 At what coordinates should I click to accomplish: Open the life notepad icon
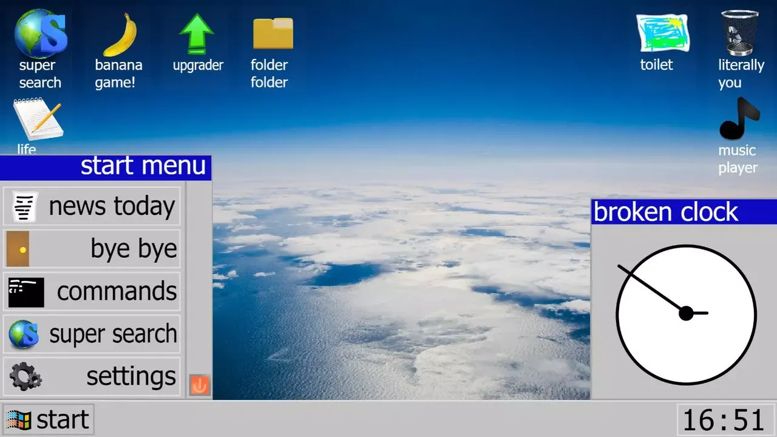click(x=38, y=120)
